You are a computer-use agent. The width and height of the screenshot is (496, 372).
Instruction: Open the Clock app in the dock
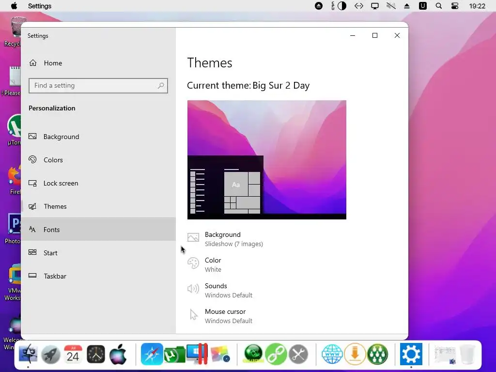point(96,354)
